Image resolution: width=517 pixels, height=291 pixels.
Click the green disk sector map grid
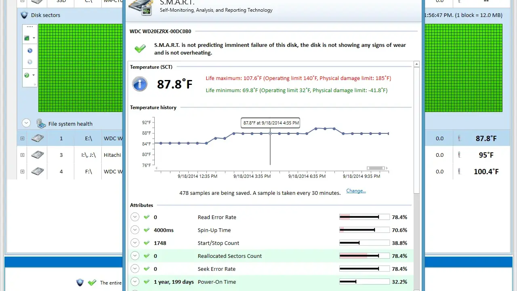pos(80,68)
